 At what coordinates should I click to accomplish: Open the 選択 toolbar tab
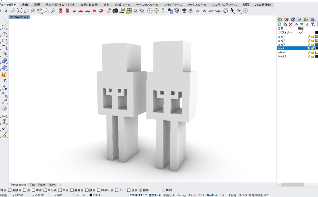(x=37, y=5)
